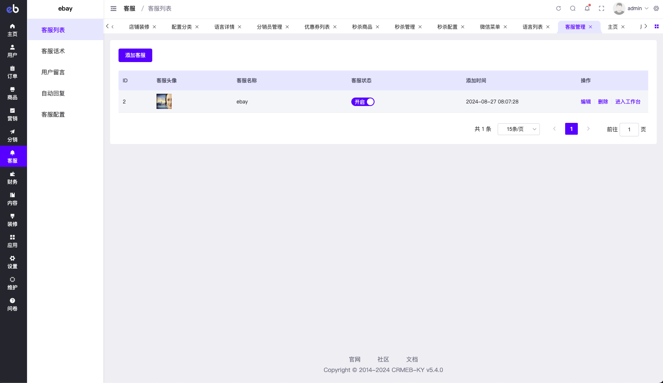Collapse sidebar with the hamburger menu icon

click(113, 8)
